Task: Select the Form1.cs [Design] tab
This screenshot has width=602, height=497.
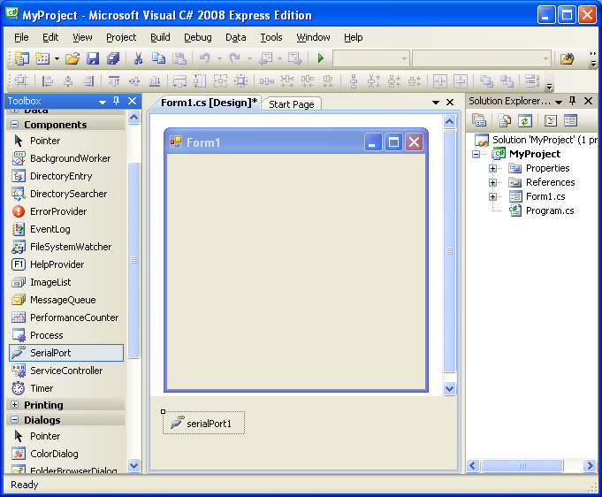Action: pos(209,103)
